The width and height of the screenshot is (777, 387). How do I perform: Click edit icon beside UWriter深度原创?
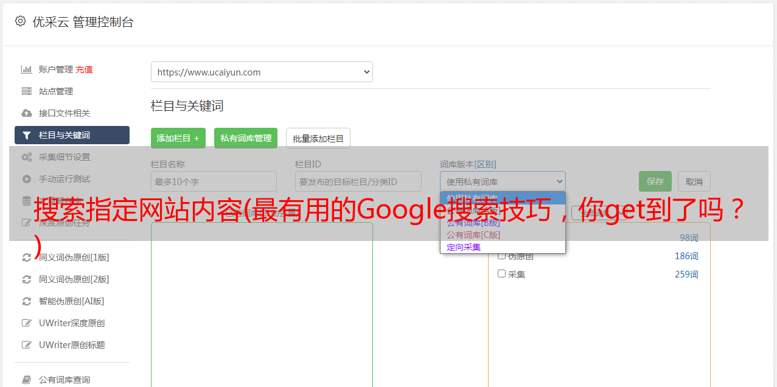(27, 323)
